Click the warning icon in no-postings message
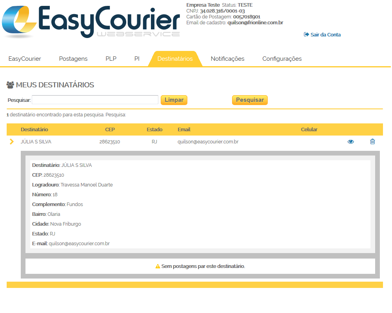Screen dimensions: 392x313 click(x=158, y=266)
